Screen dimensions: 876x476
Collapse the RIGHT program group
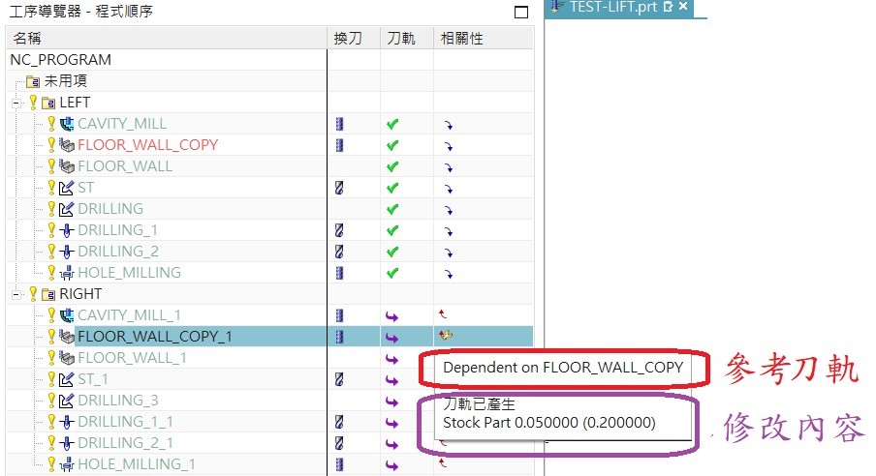coord(16,295)
